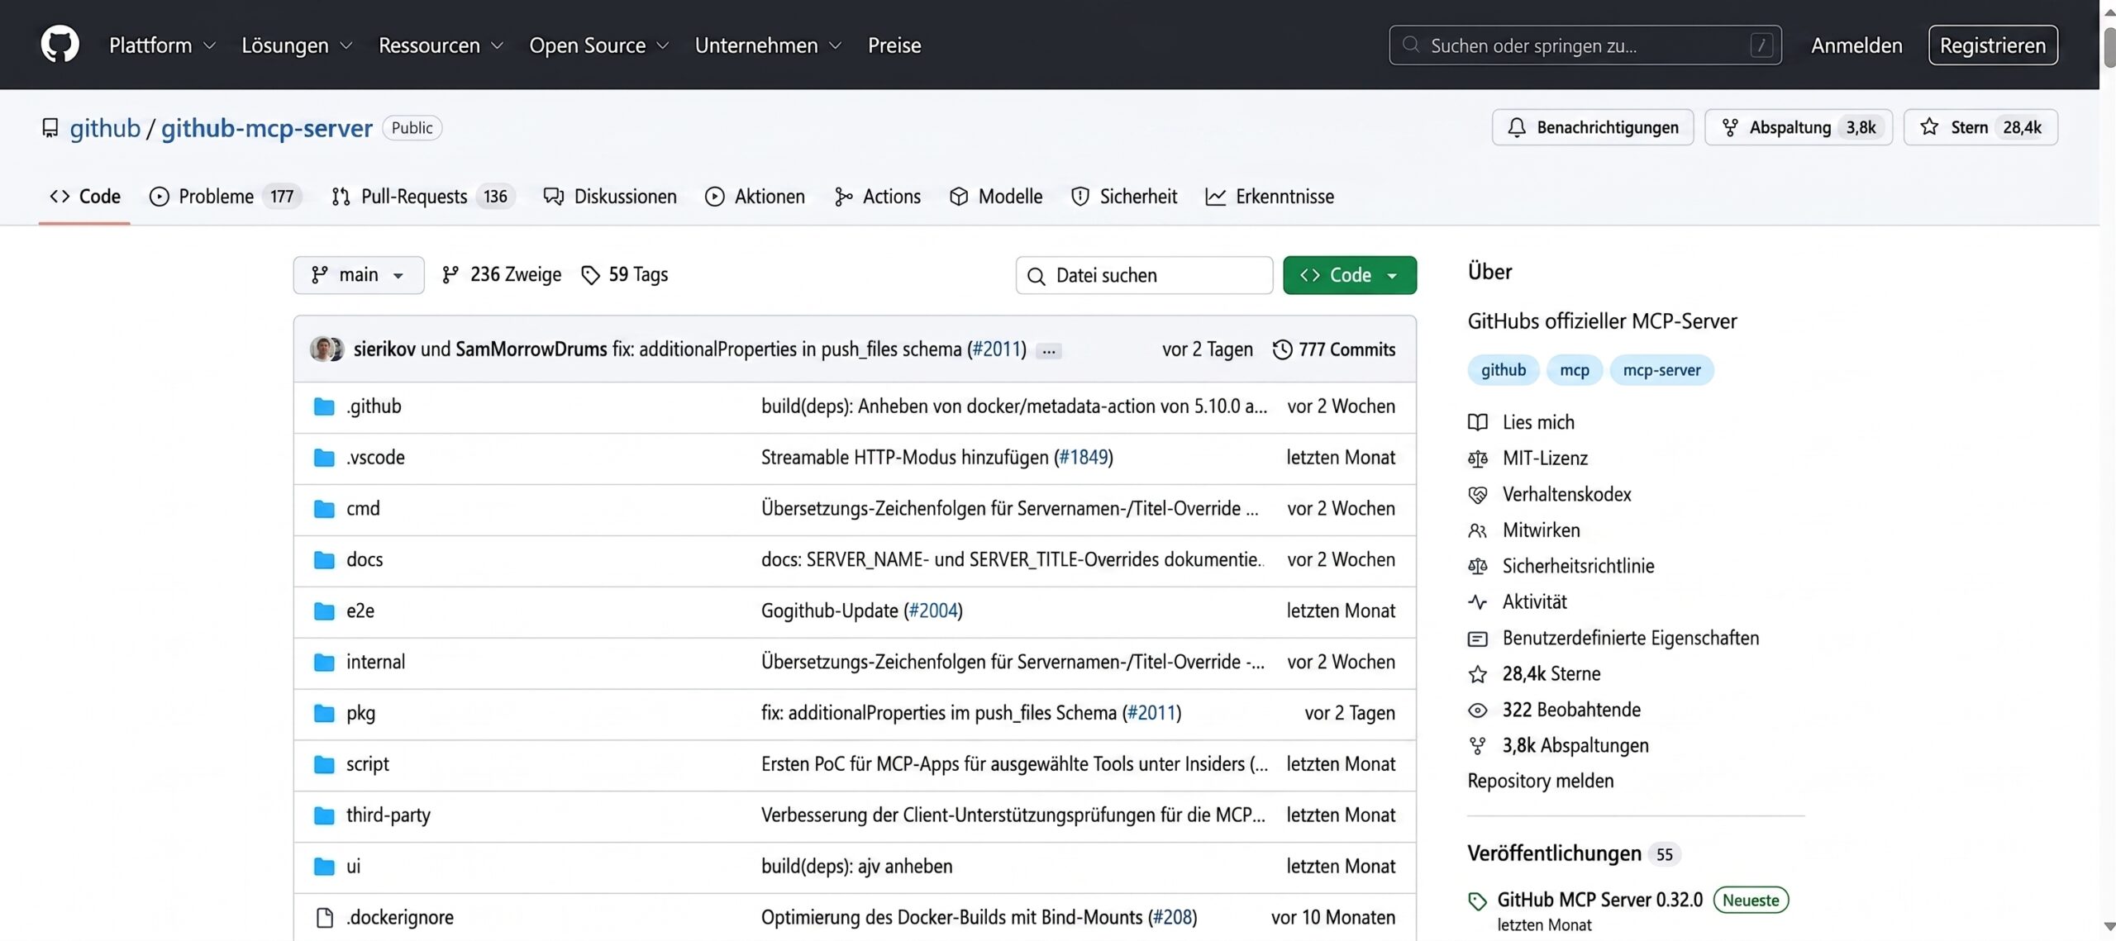The height and width of the screenshot is (941, 2116).
Task: Expand commit message ellipsis button
Action: (x=1049, y=350)
